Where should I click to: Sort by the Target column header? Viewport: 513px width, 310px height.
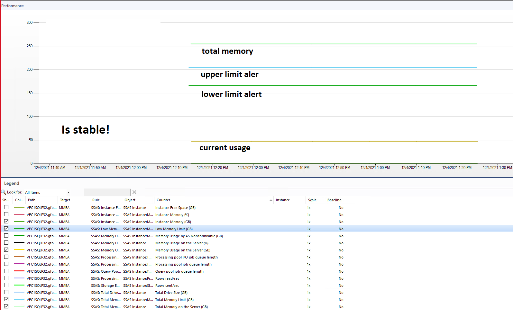[x=74, y=200]
